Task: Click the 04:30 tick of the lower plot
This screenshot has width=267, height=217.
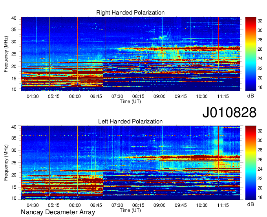Action: (33, 205)
